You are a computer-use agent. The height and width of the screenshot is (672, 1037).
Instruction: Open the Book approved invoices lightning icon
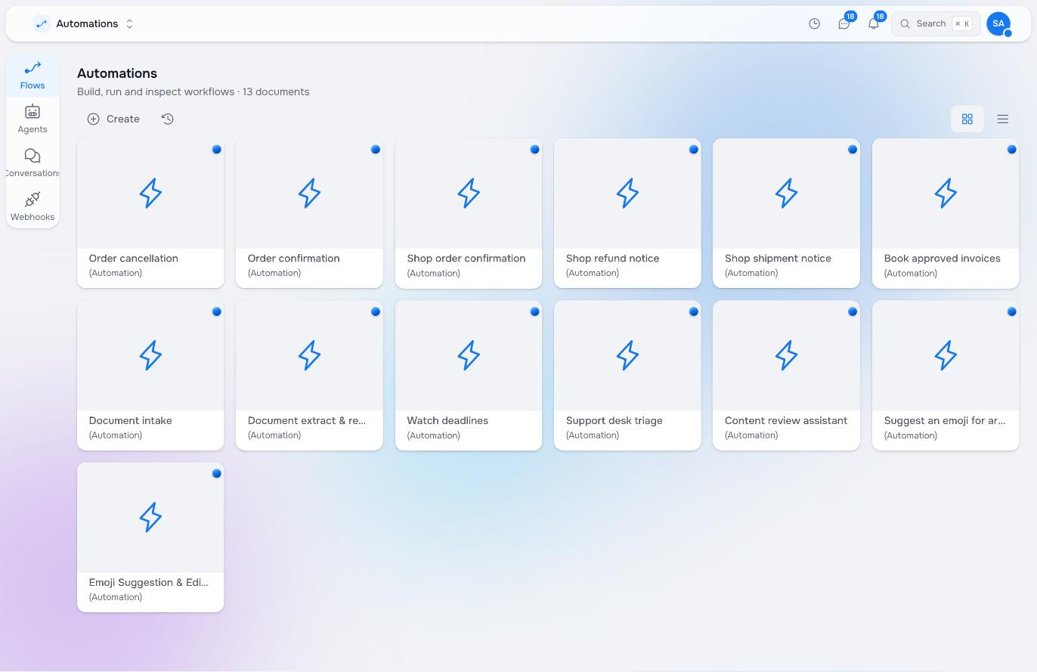[x=946, y=194]
